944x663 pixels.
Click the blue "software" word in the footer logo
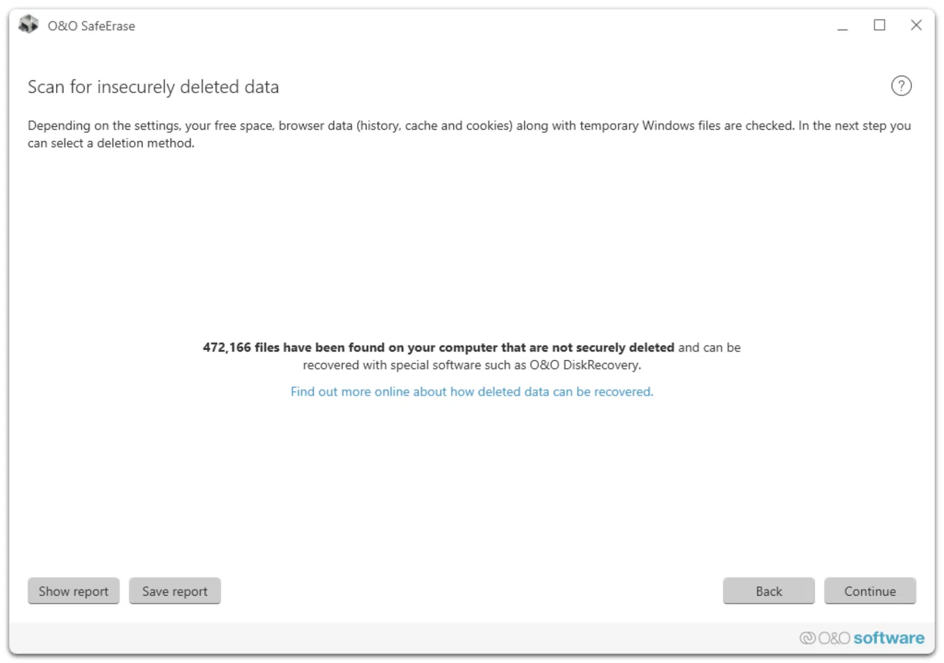(x=889, y=638)
